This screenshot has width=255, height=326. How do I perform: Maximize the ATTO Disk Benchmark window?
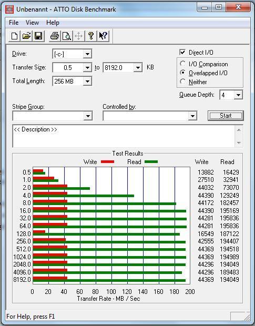coord(219,7)
